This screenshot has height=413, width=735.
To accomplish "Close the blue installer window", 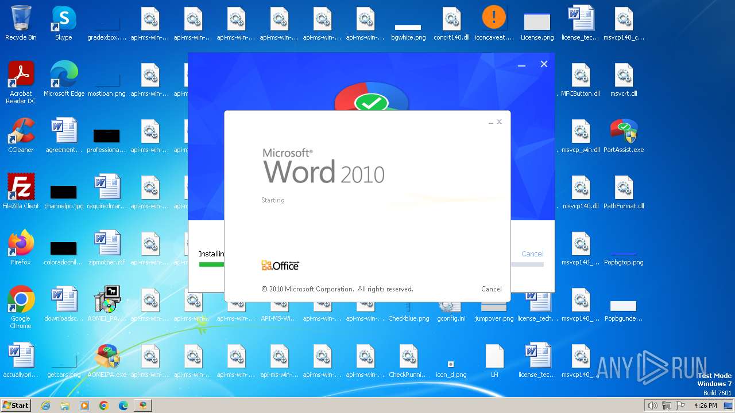I will pyautogui.click(x=544, y=64).
